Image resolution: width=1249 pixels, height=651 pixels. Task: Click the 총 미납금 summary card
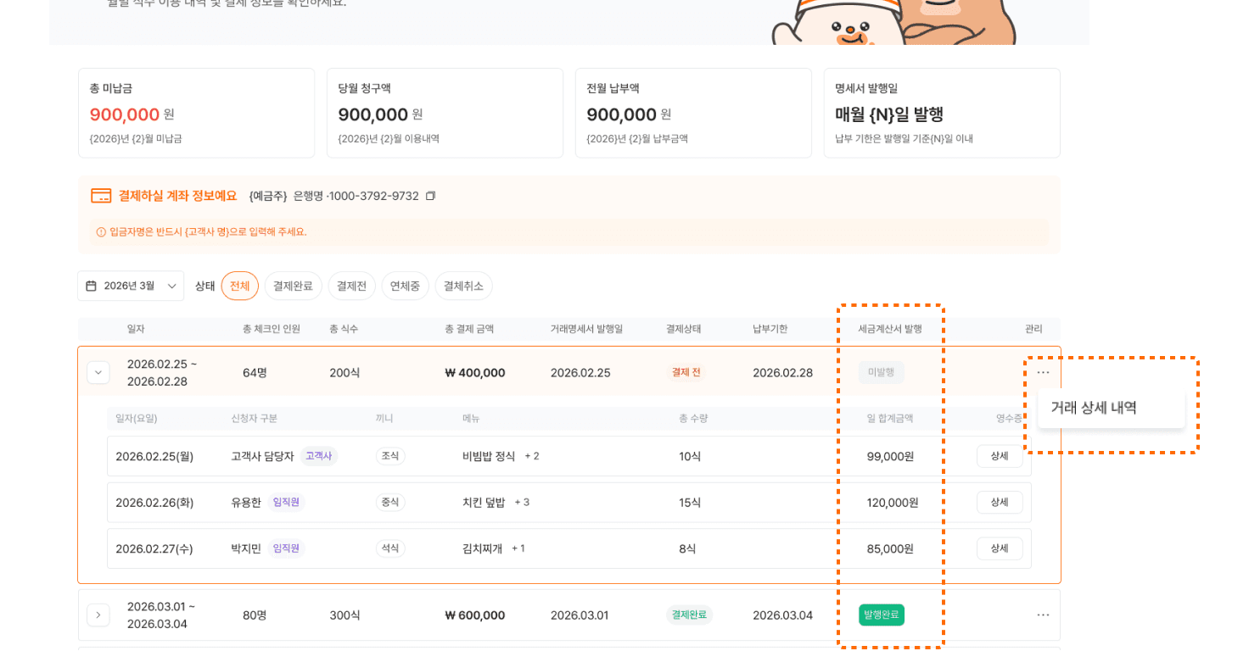point(196,113)
